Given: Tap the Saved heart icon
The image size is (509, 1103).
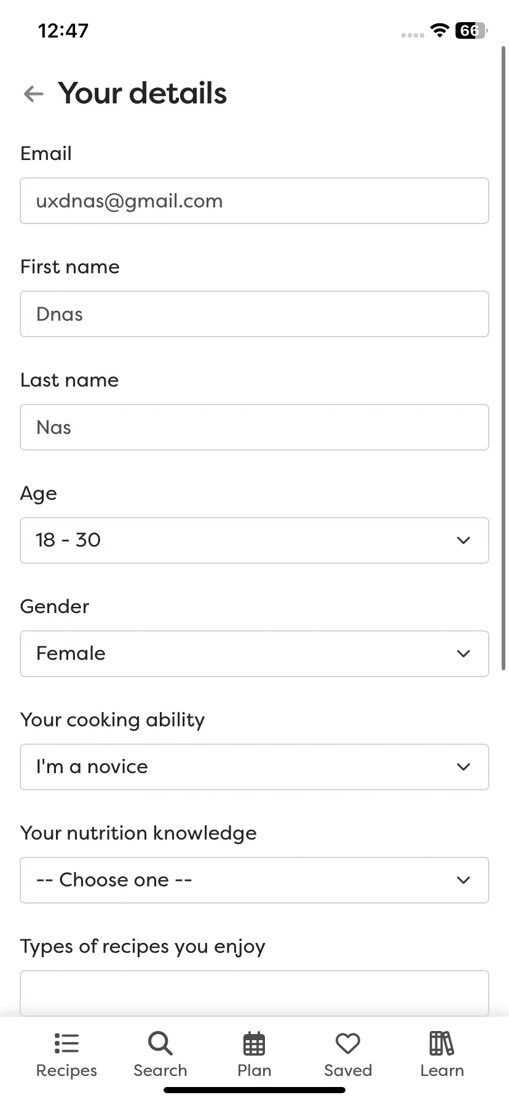Looking at the screenshot, I should pos(348,1043).
